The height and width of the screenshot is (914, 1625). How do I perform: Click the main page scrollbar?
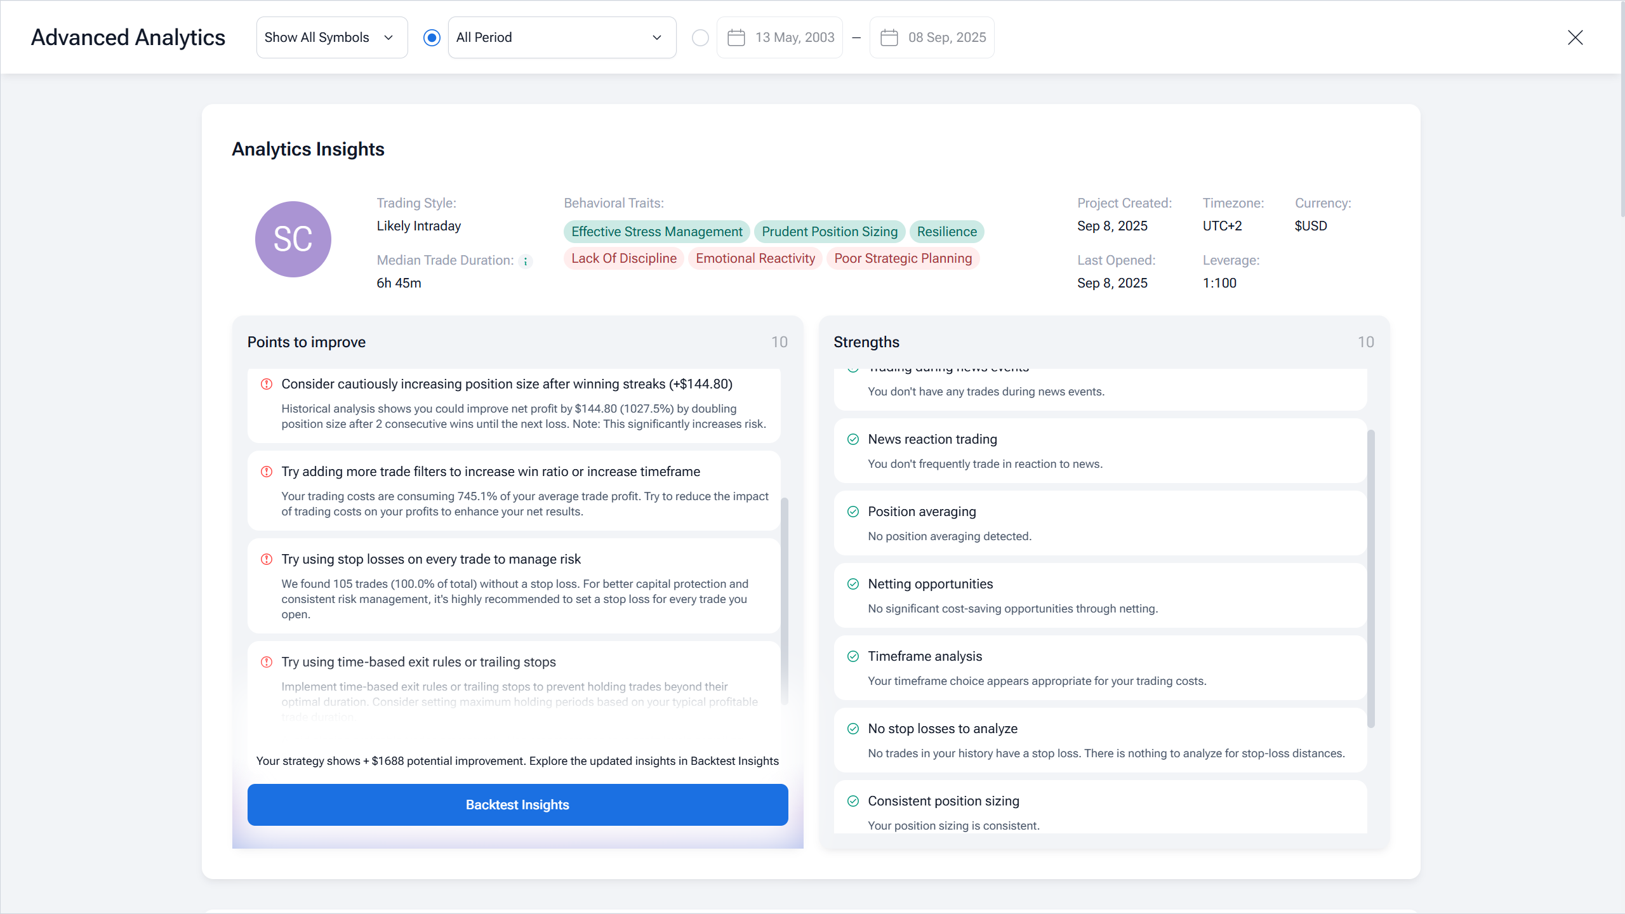[1622, 109]
